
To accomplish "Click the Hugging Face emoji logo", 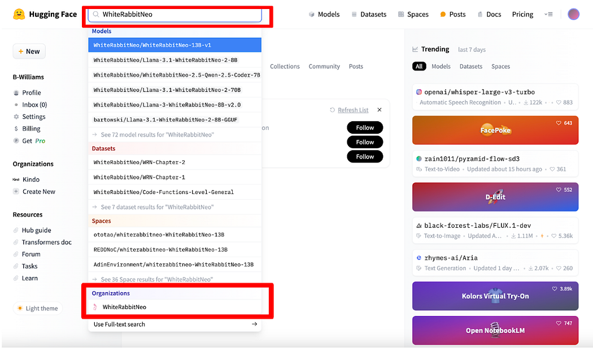I will pos(19,14).
